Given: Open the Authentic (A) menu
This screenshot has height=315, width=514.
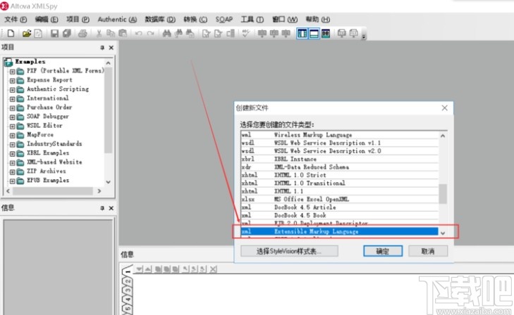Looking at the screenshot, I should 117,19.
